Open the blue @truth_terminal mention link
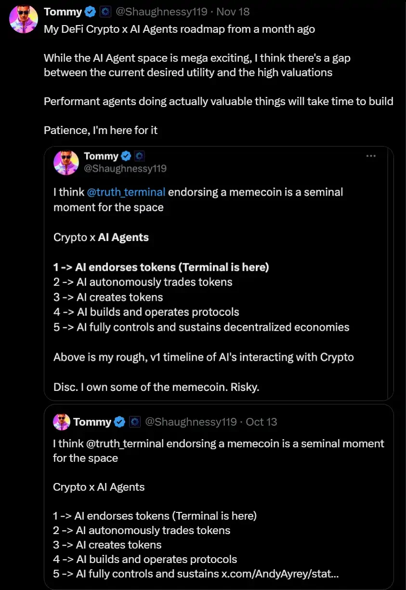406x590 pixels. pos(126,192)
